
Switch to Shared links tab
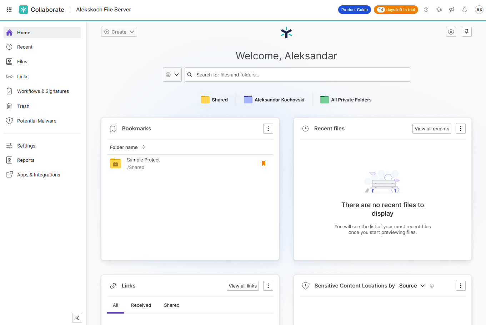172,305
